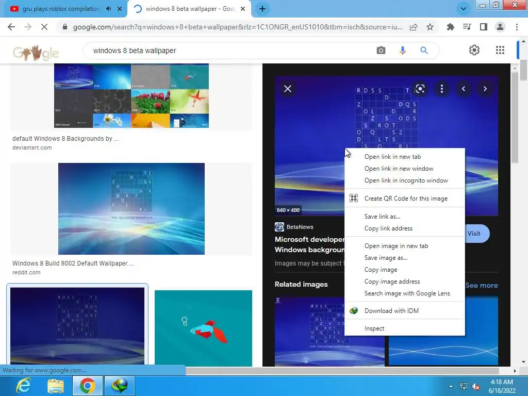Image resolution: width=528 pixels, height=396 pixels.
Task: Click the Chrome taskbar icon
Action: (88, 386)
